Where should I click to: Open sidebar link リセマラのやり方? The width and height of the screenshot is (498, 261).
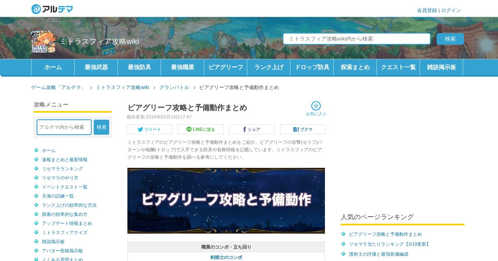pyautogui.click(x=60, y=178)
